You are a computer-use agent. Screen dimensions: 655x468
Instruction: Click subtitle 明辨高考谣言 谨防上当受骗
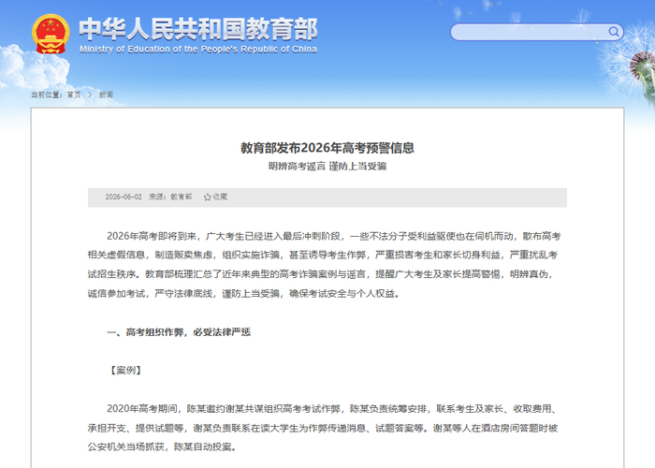[x=327, y=167]
